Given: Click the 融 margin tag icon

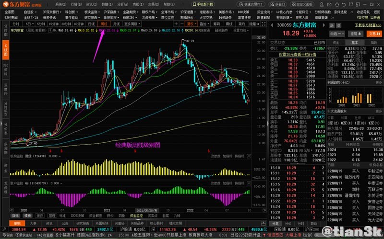Looking at the screenshot, I should click(x=332, y=26).
